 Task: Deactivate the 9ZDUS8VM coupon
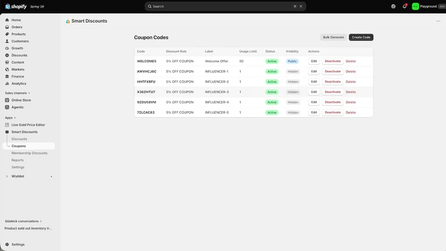[x=332, y=102]
